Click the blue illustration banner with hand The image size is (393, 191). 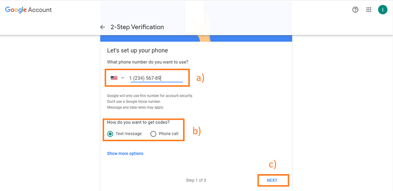(196, 38)
